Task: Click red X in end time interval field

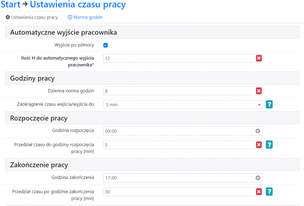Action: point(259,192)
